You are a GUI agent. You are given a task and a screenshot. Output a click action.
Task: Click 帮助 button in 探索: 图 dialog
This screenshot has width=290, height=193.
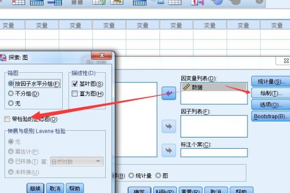coord(75,188)
